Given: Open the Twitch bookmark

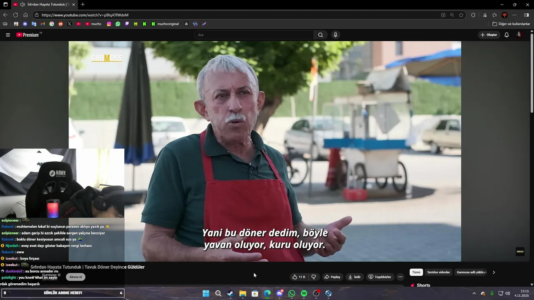Looking at the screenshot, I should (x=127, y=24).
